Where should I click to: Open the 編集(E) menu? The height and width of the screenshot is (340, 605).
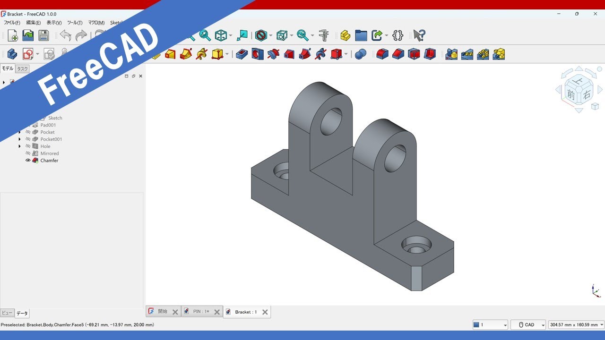(33, 23)
